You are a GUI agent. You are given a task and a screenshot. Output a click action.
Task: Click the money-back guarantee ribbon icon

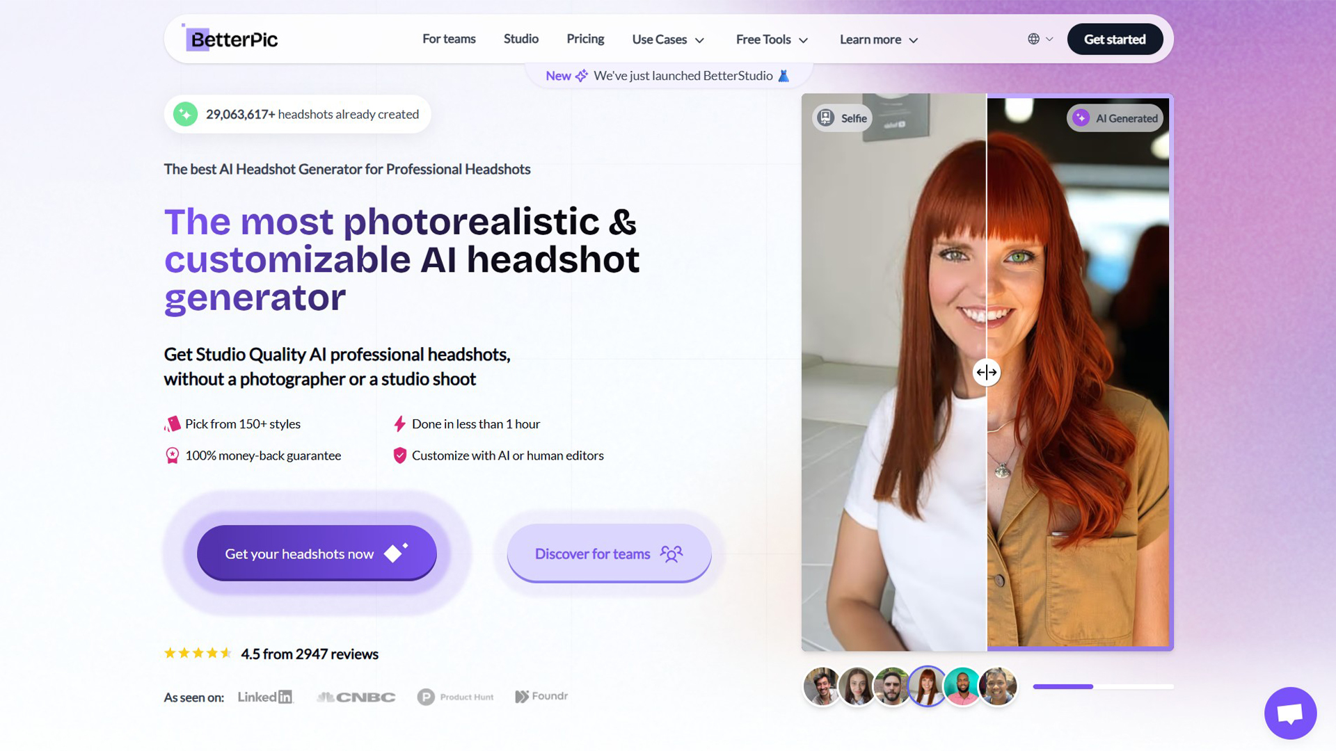172,455
